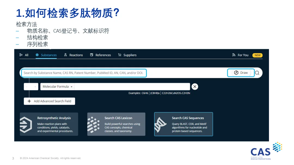Screen dimensions: 294x165
Task: Click the DNA helix Sequences icon
Action: [x=160, y=125]
